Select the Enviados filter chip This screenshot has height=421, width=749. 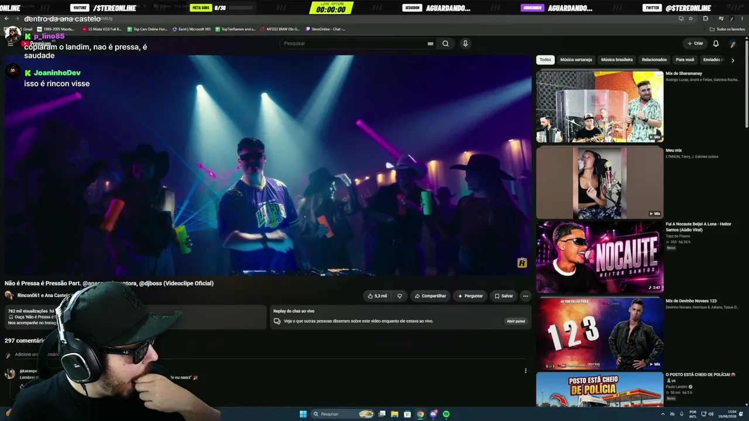[x=712, y=60]
